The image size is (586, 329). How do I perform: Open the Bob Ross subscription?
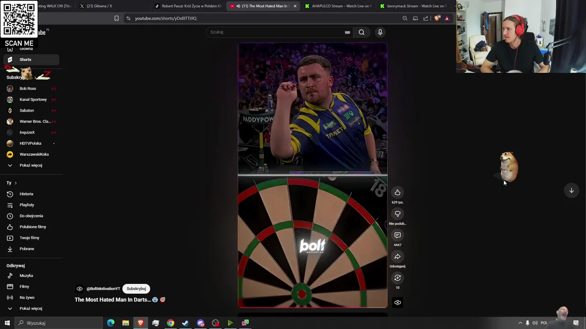pos(31,89)
